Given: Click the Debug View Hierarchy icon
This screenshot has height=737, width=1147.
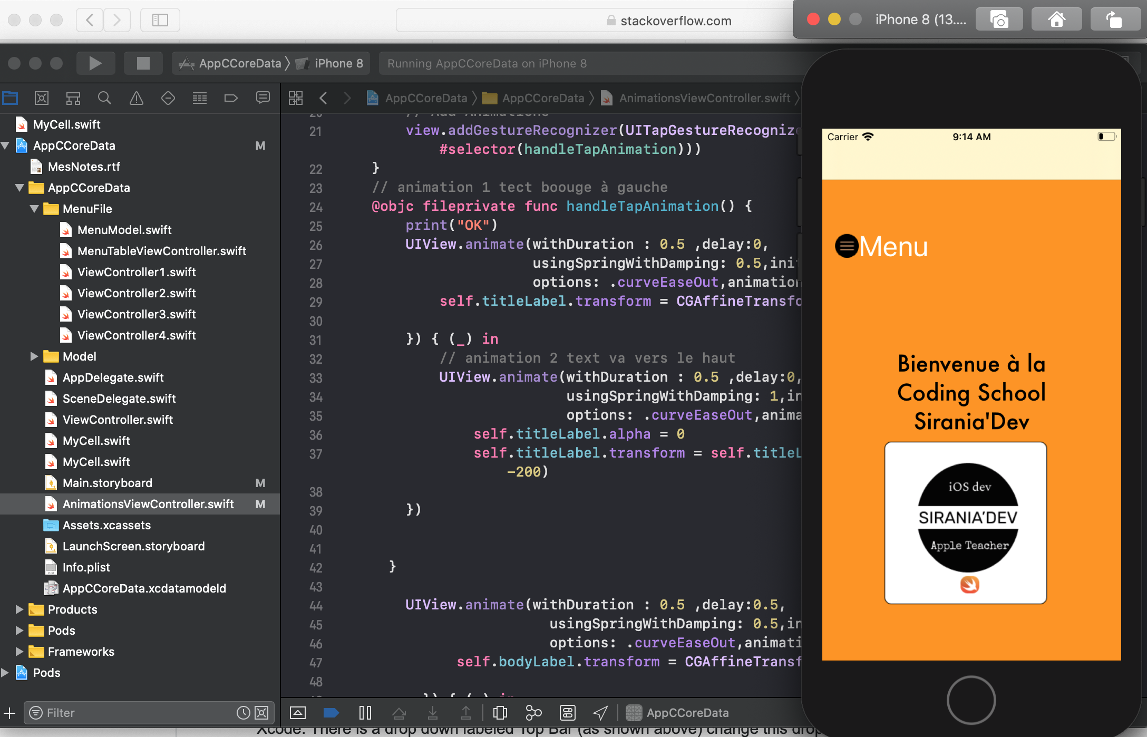Looking at the screenshot, I should pos(500,713).
